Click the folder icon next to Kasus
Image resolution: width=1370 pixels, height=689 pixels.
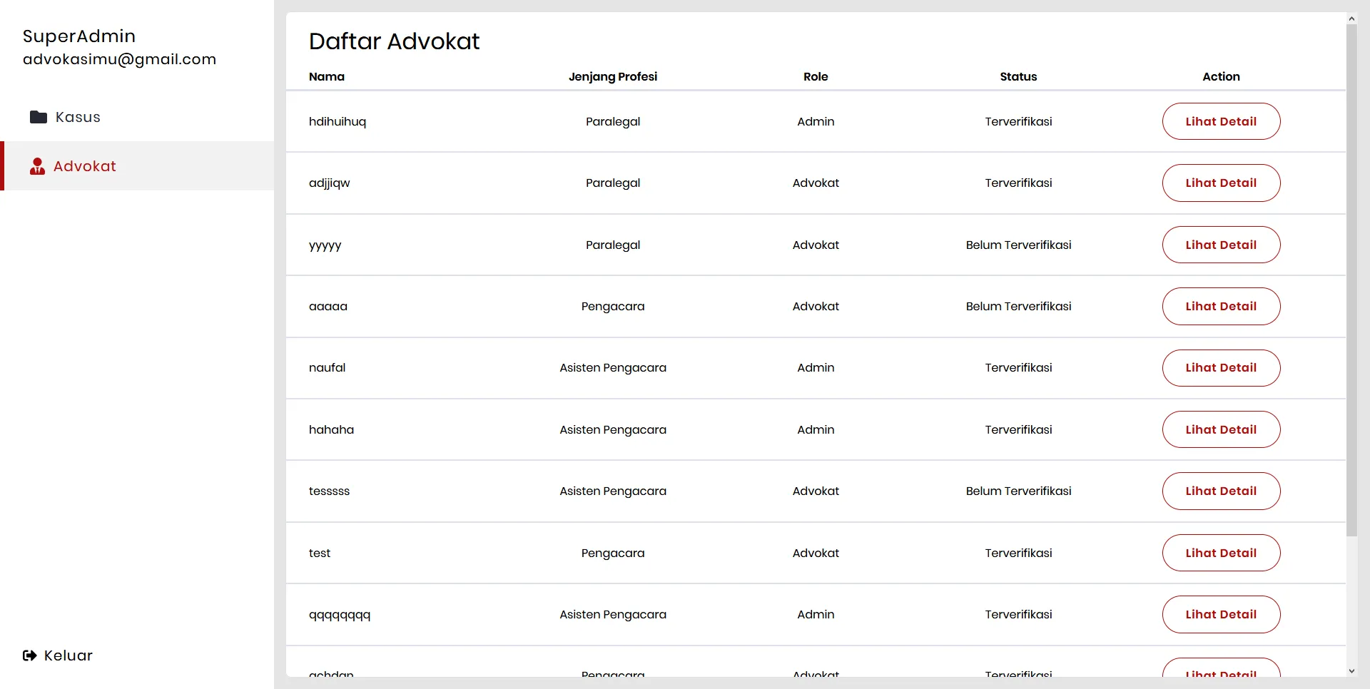pos(38,117)
